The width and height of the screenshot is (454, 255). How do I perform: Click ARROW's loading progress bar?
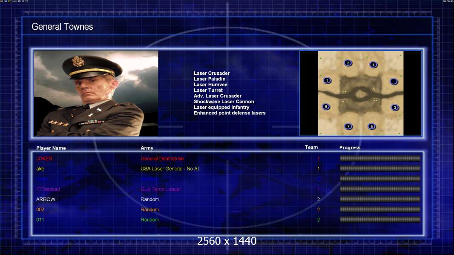click(380, 199)
